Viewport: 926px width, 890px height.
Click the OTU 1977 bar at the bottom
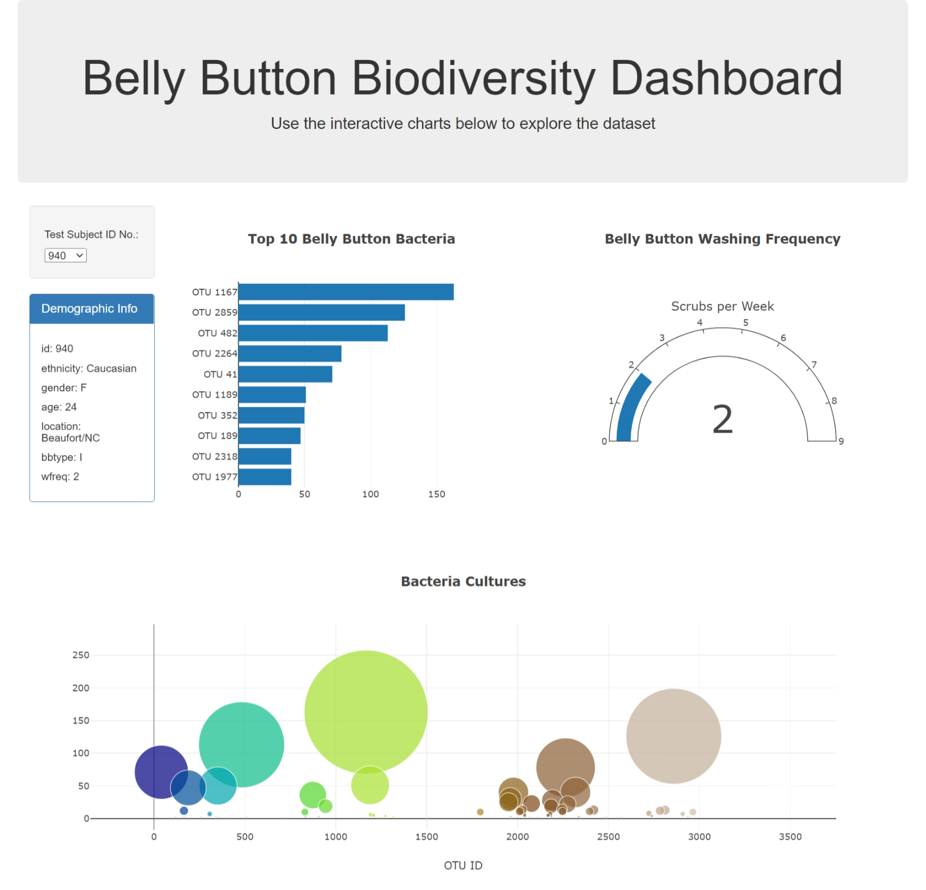click(264, 476)
